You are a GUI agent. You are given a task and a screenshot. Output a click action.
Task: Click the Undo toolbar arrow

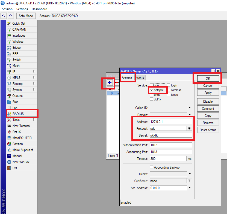pyautogui.click(x=4, y=16)
